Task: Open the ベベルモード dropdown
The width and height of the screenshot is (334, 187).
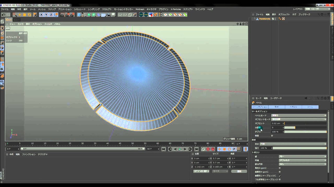Action: coord(299,115)
